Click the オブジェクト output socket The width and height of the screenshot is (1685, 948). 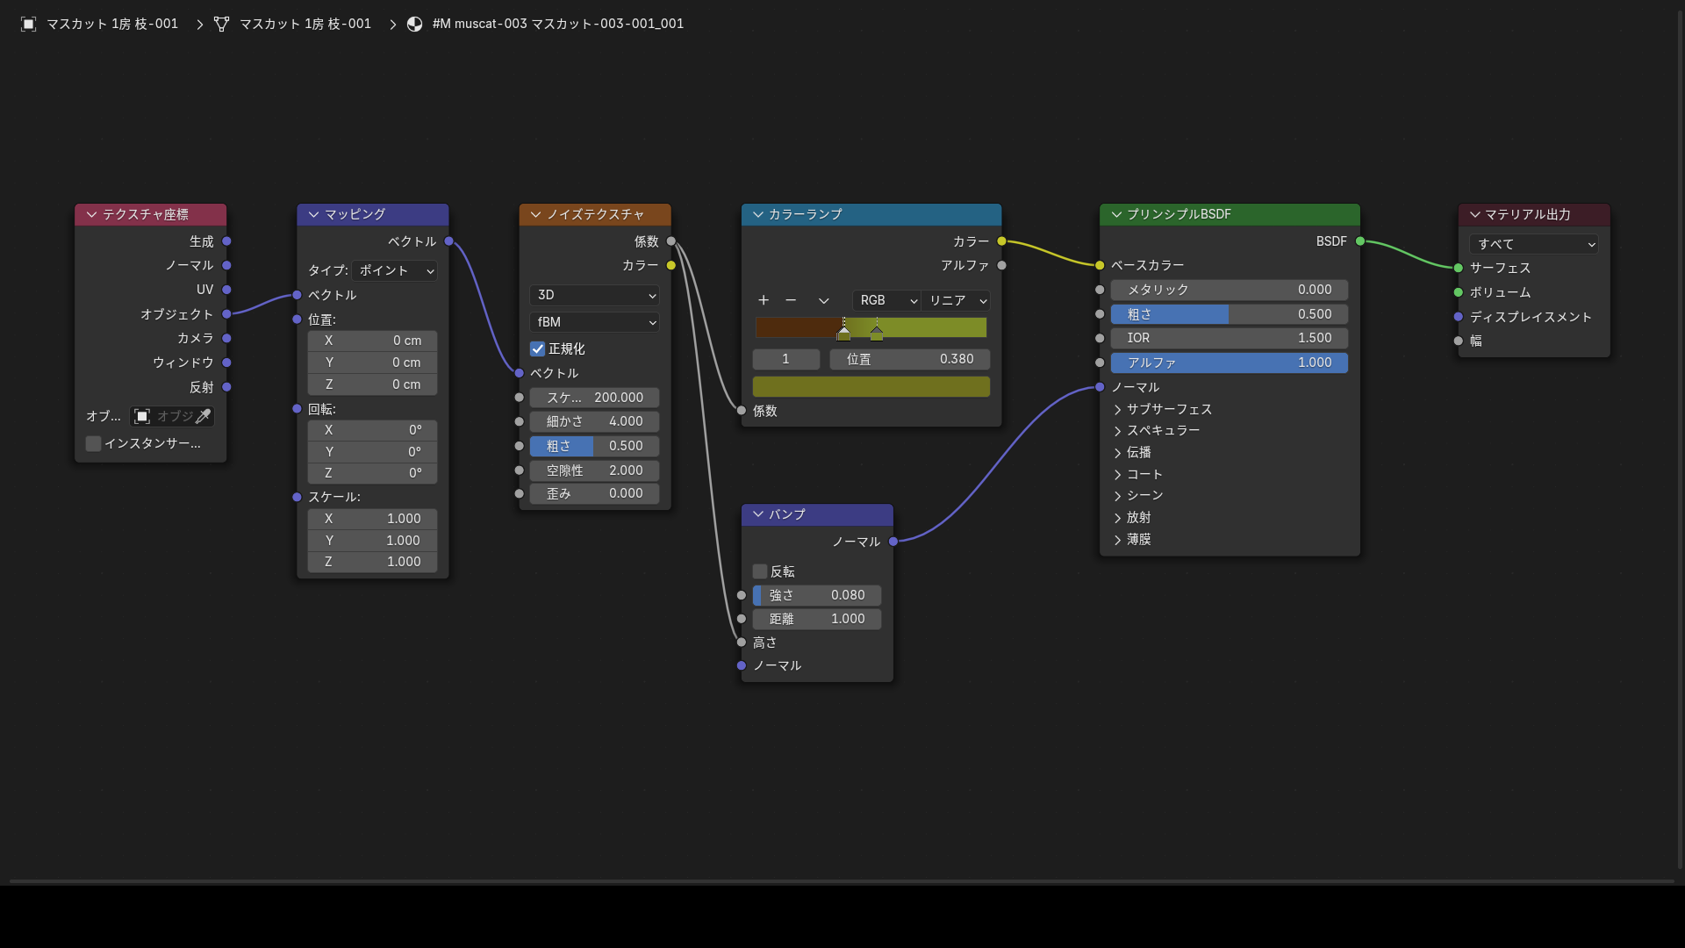(x=226, y=314)
